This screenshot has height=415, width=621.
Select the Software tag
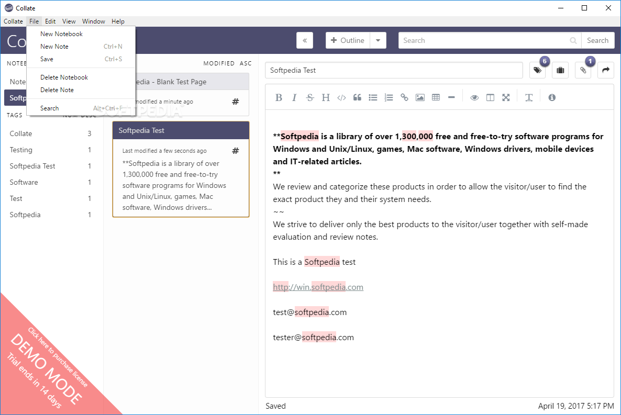click(x=51, y=182)
